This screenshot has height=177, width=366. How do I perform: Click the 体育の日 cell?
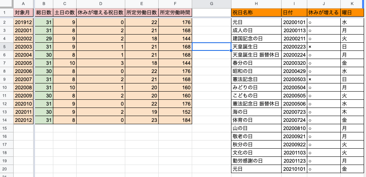coord(256,120)
